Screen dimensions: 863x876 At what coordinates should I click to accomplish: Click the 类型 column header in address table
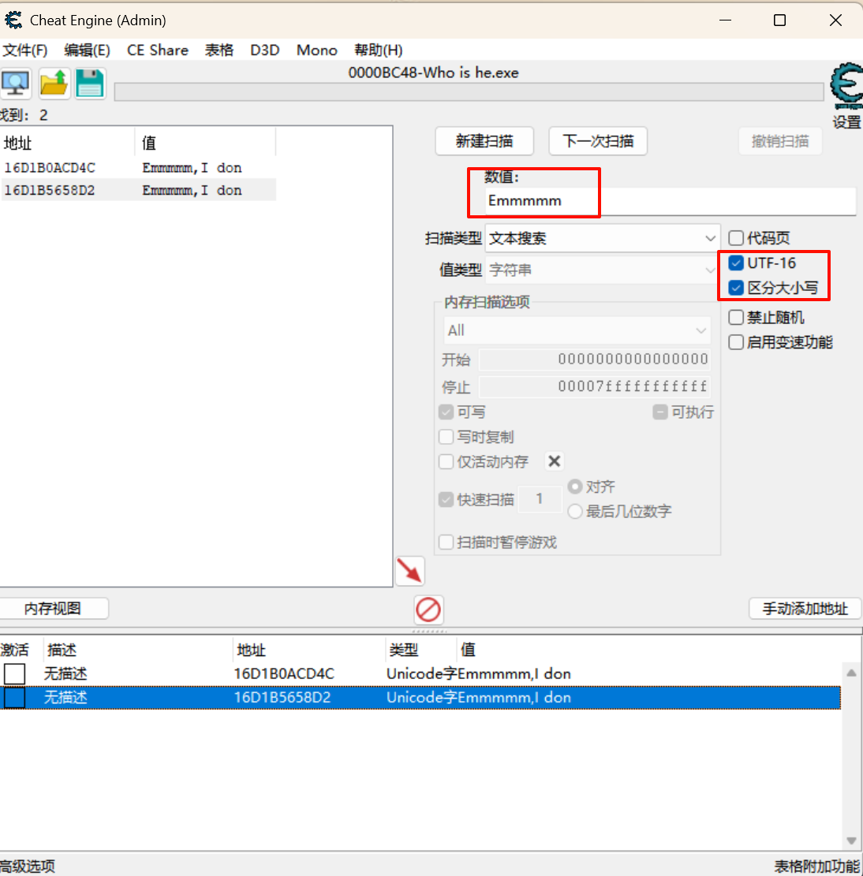(x=421, y=650)
